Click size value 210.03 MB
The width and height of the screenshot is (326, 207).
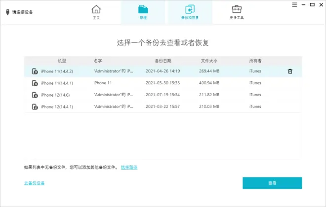209,106
